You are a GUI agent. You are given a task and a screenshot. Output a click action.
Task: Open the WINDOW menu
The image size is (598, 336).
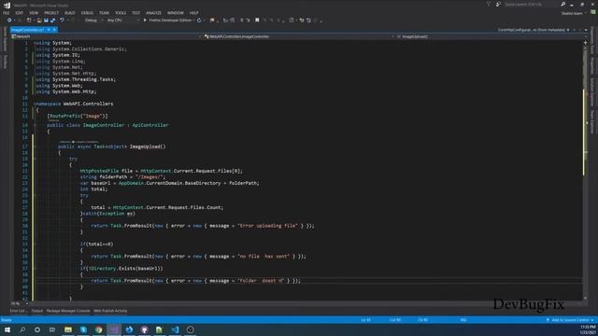click(176, 13)
